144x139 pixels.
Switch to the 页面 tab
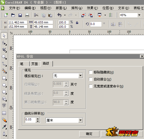point(35,64)
